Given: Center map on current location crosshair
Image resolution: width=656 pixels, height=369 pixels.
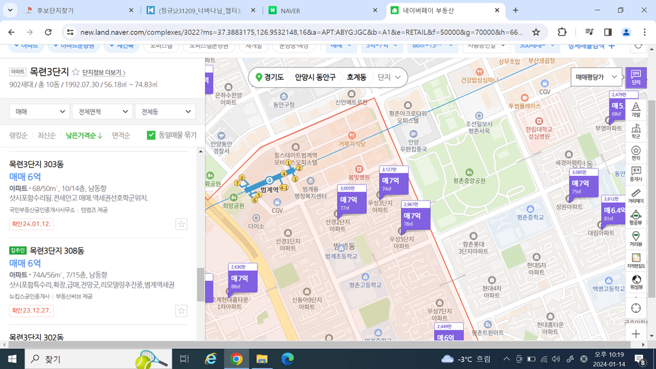Looking at the screenshot, I should point(636,308).
